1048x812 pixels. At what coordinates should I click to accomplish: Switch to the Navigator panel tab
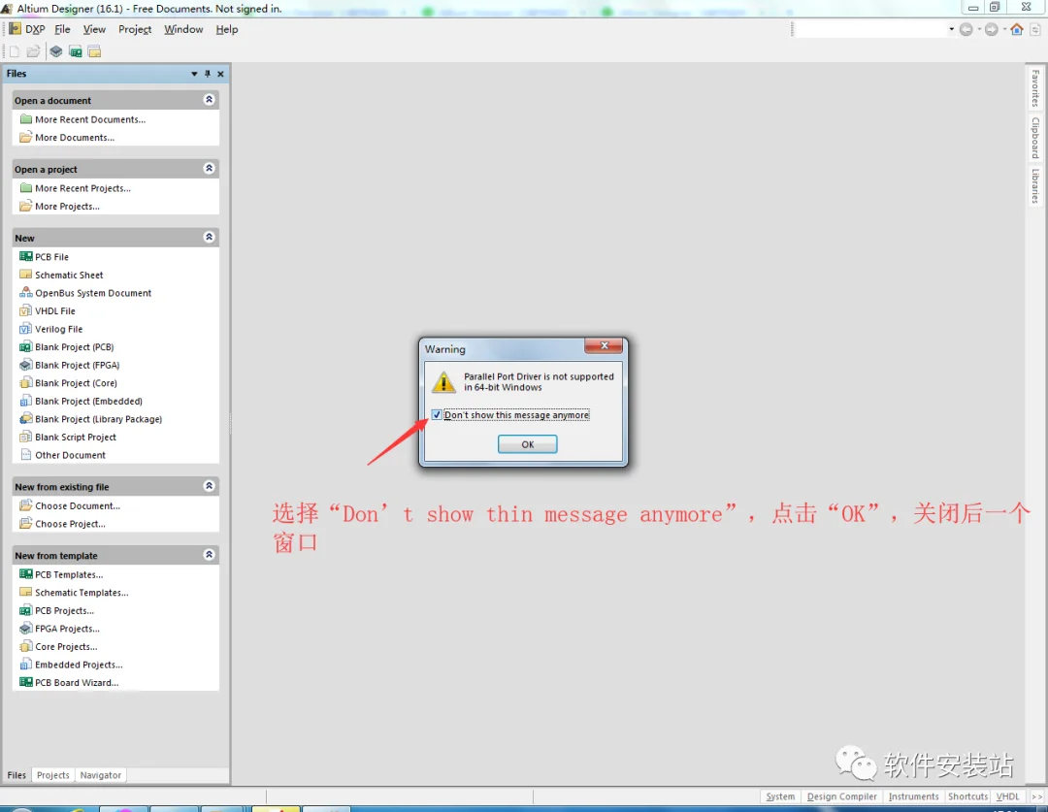(101, 775)
